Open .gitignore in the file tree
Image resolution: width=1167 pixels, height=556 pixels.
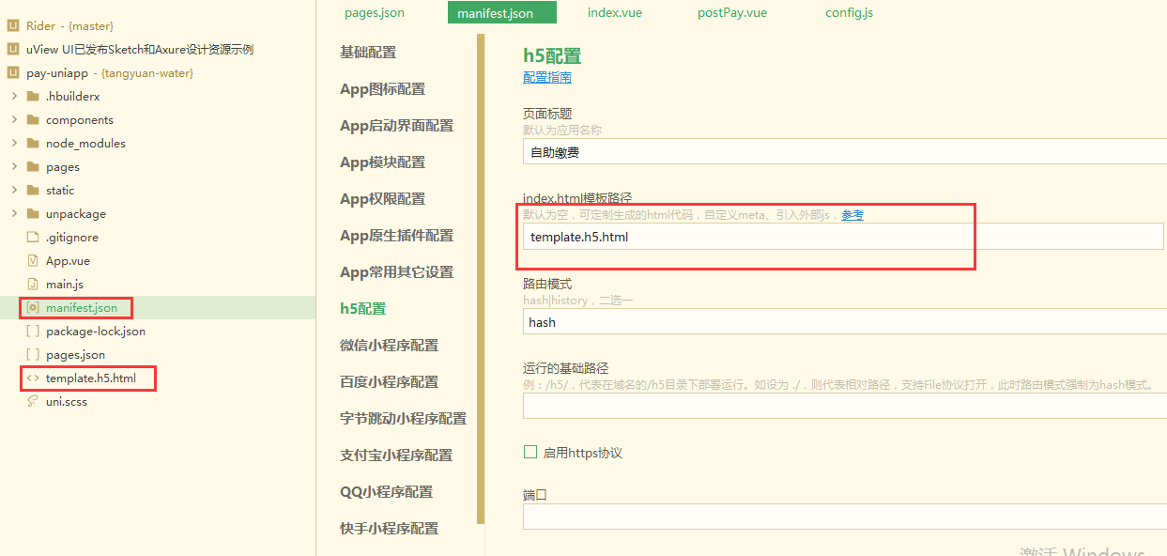[x=72, y=238]
